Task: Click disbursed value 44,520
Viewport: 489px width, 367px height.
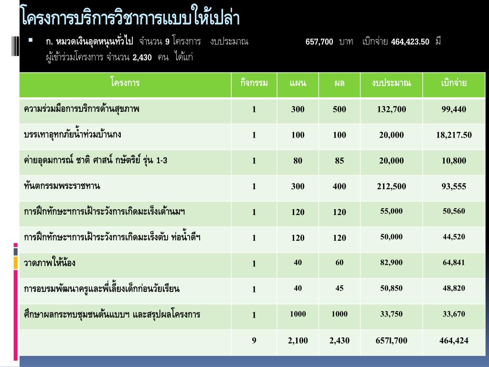Action: pyautogui.click(x=454, y=237)
